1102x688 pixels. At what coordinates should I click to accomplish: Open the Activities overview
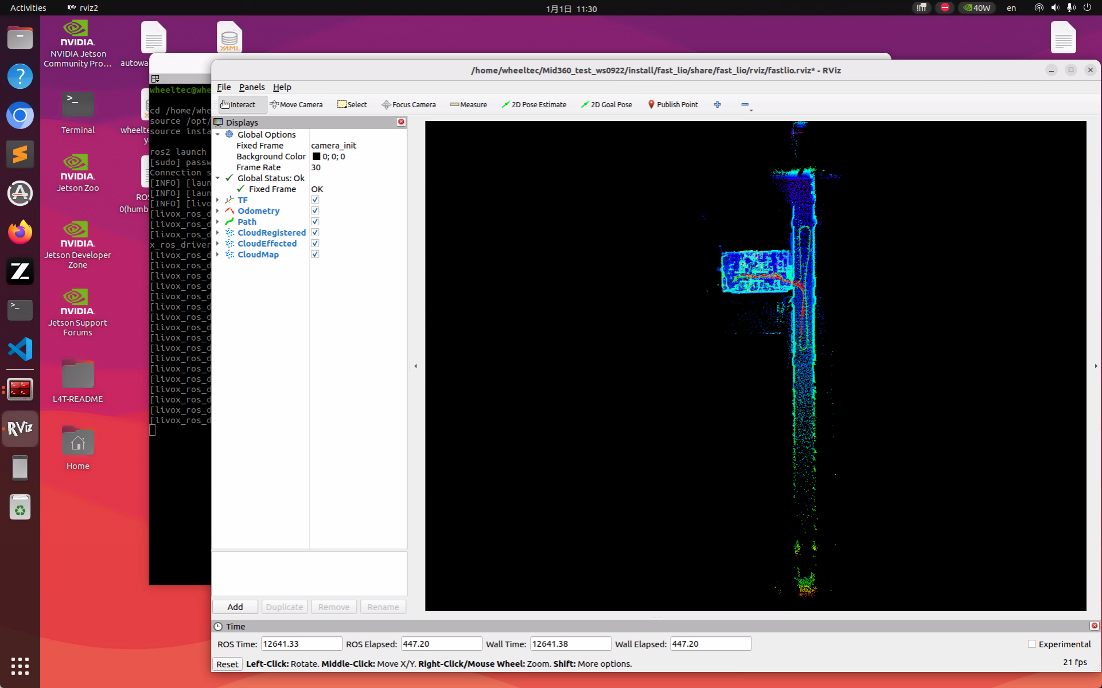pyautogui.click(x=28, y=7)
